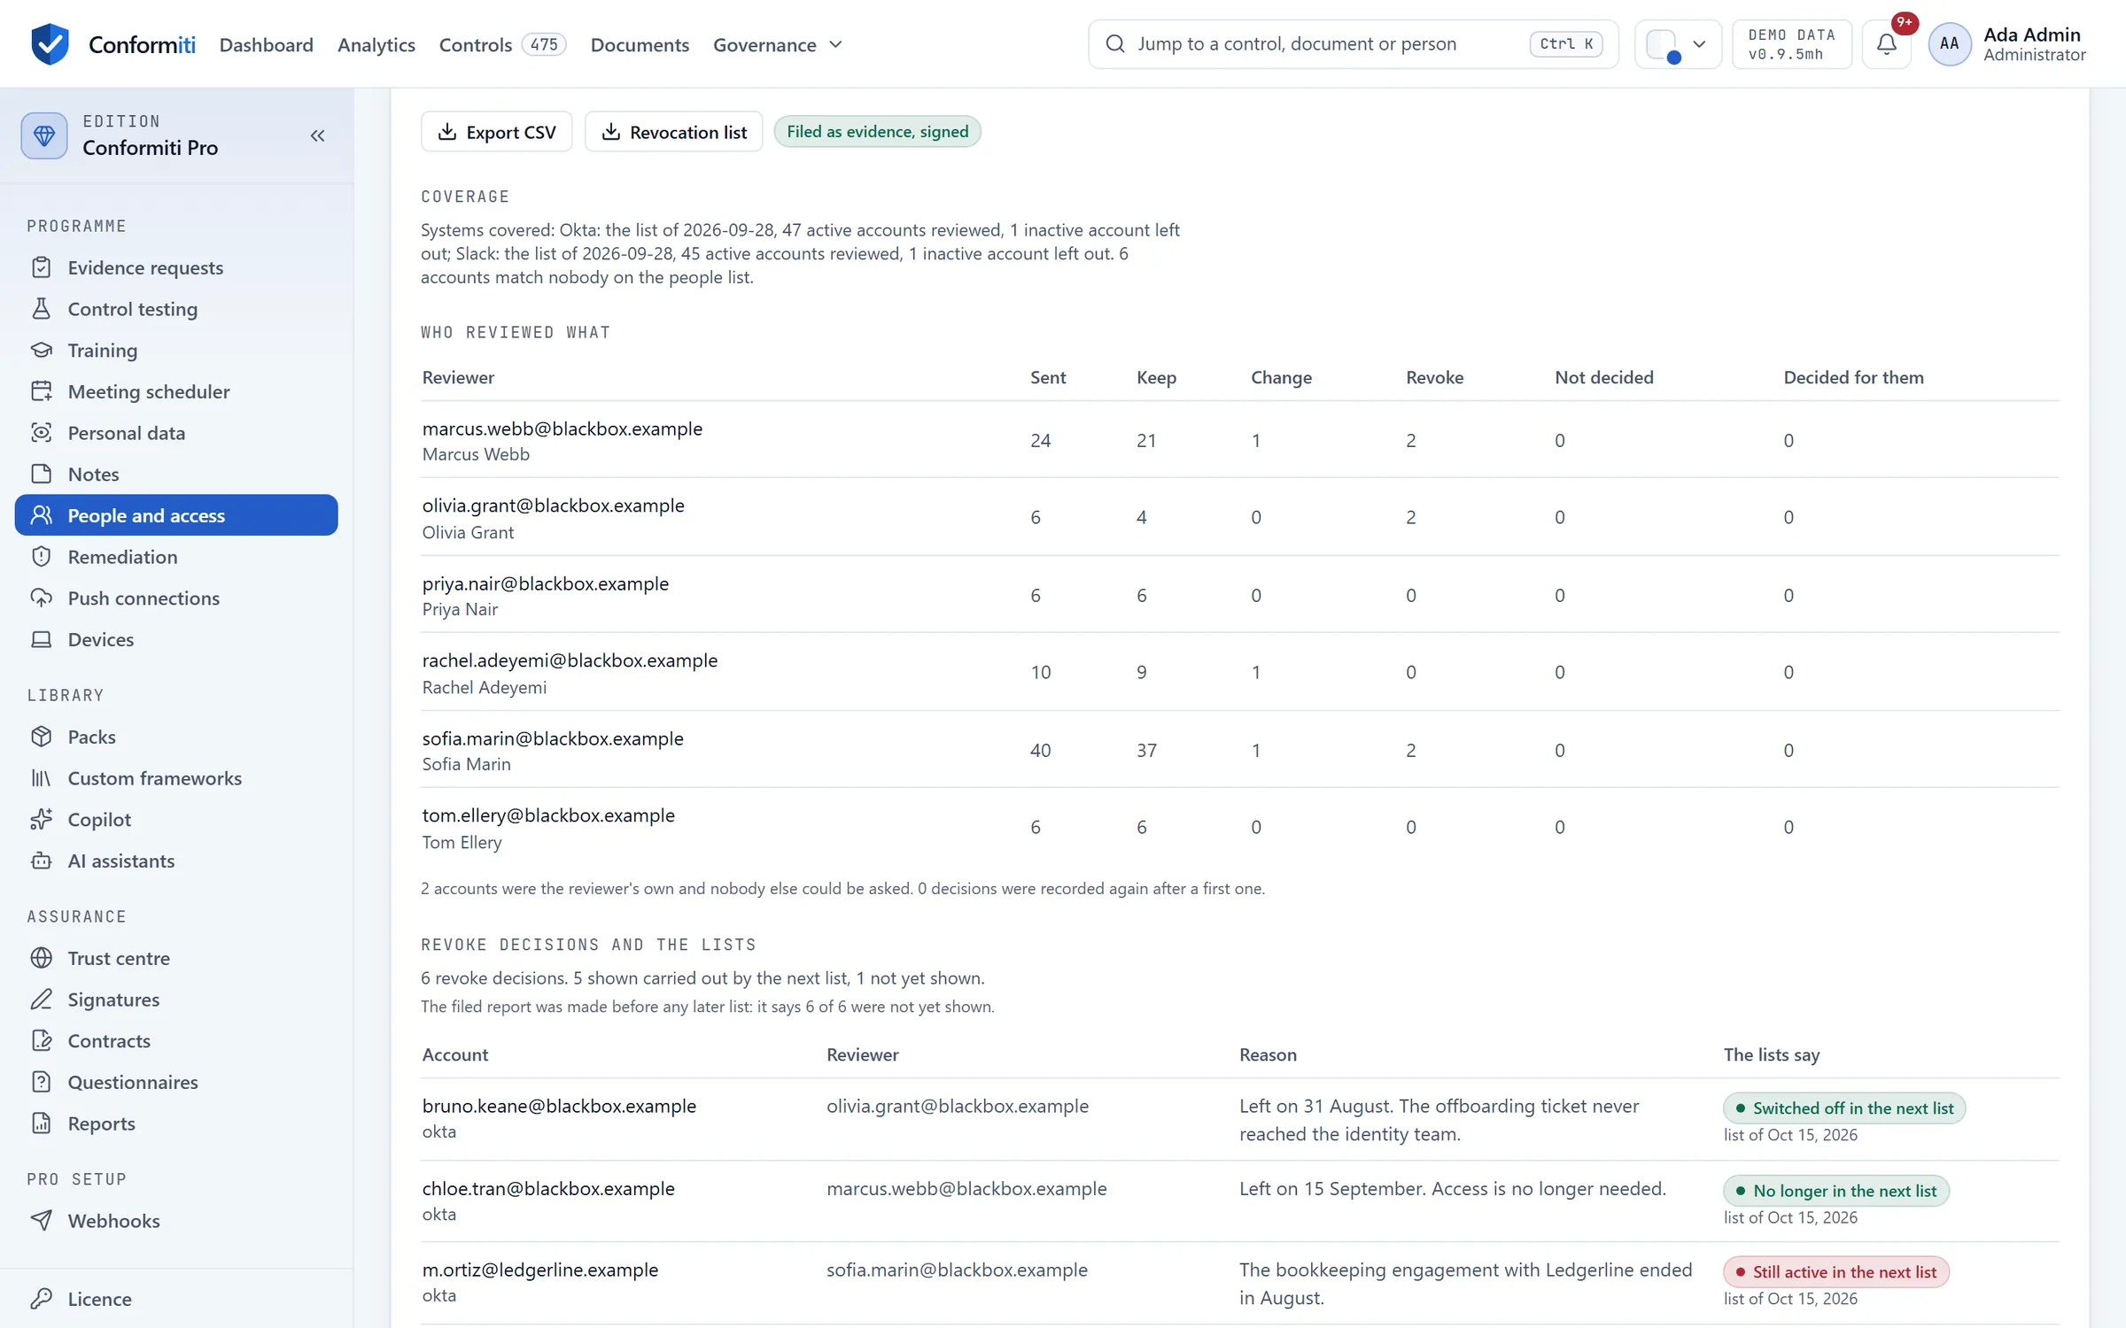This screenshot has width=2126, height=1328.
Task: Open Meeting scheduler
Action: pyautogui.click(x=176, y=391)
